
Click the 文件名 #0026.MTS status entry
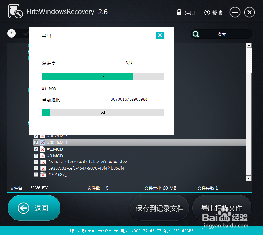(29, 188)
